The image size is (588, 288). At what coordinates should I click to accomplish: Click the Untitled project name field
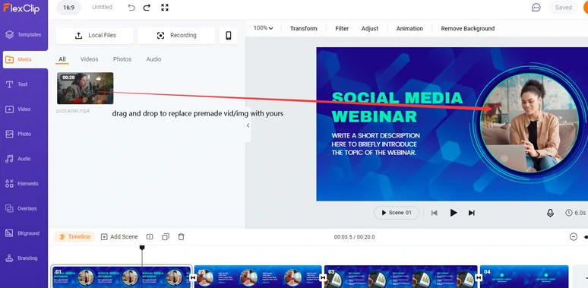click(102, 7)
